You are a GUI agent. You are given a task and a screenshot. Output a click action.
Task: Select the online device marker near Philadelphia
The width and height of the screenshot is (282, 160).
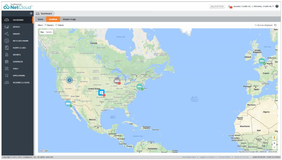tap(140, 87)
